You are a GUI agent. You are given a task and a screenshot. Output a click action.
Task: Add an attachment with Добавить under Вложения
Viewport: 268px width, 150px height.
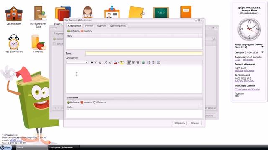tap(73, 102)
